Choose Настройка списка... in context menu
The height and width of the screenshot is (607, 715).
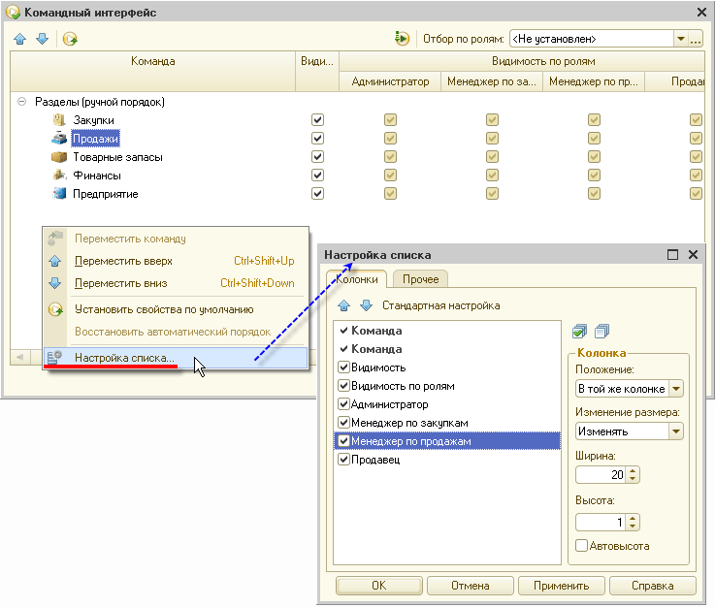coord(175,358)
